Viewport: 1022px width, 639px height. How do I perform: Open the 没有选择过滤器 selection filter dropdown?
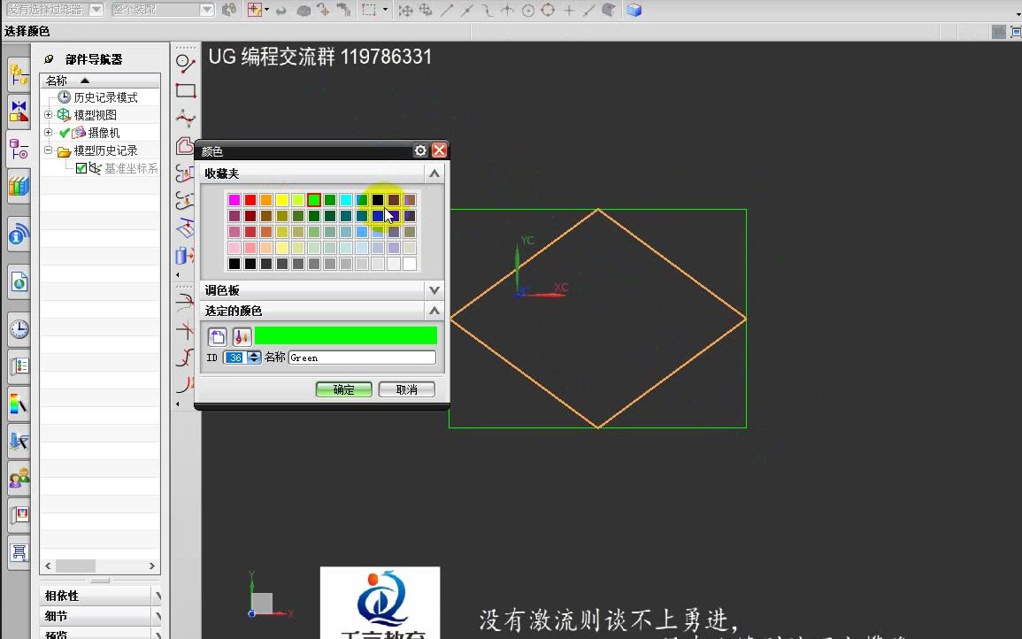(95, 10)
